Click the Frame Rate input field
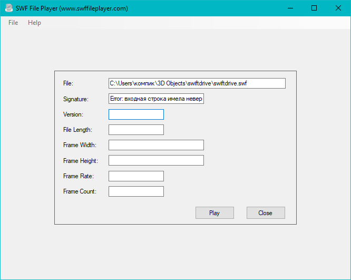 point(136,176)
